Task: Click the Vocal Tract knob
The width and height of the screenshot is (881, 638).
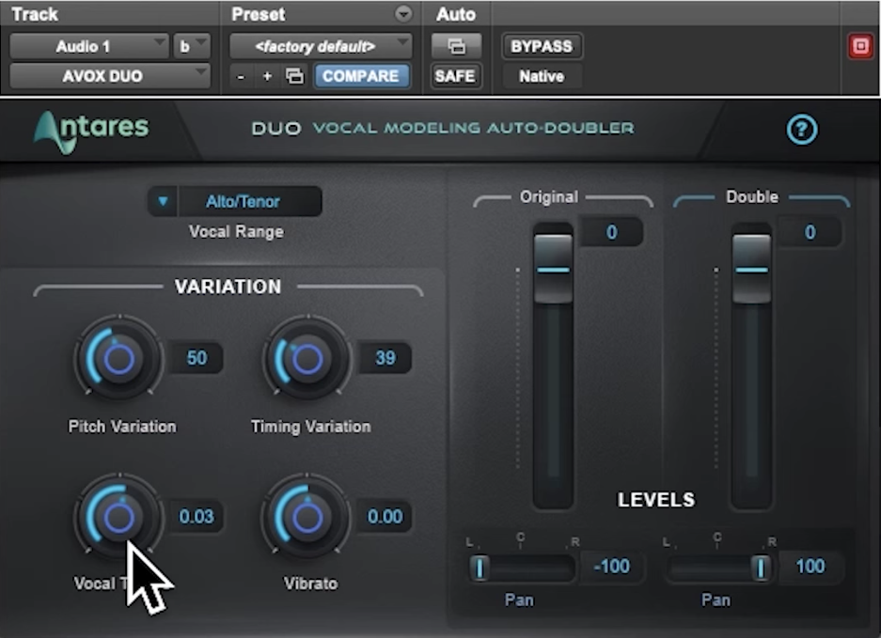Action: click(118, 517)
